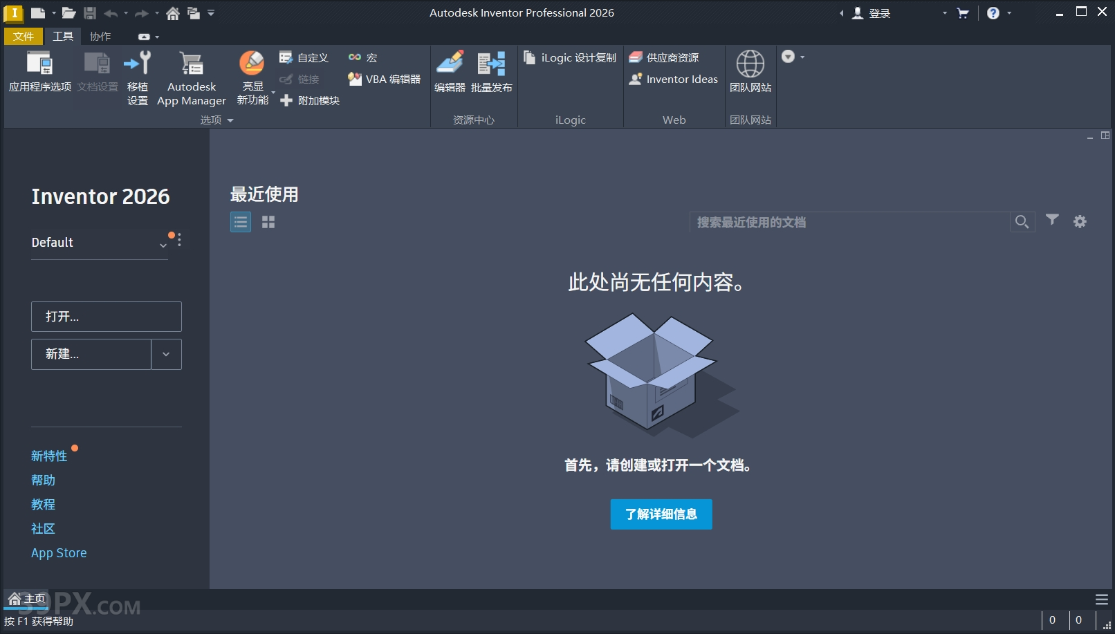
Task: Open the project settings three-dots menu
Action: pos(179,240)
